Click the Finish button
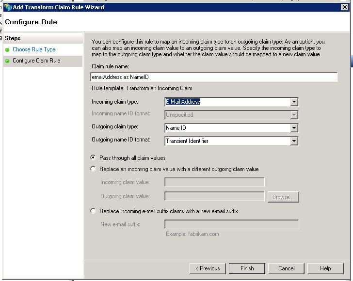The height and width of the screenshot is (281, 353). [247, 268]
